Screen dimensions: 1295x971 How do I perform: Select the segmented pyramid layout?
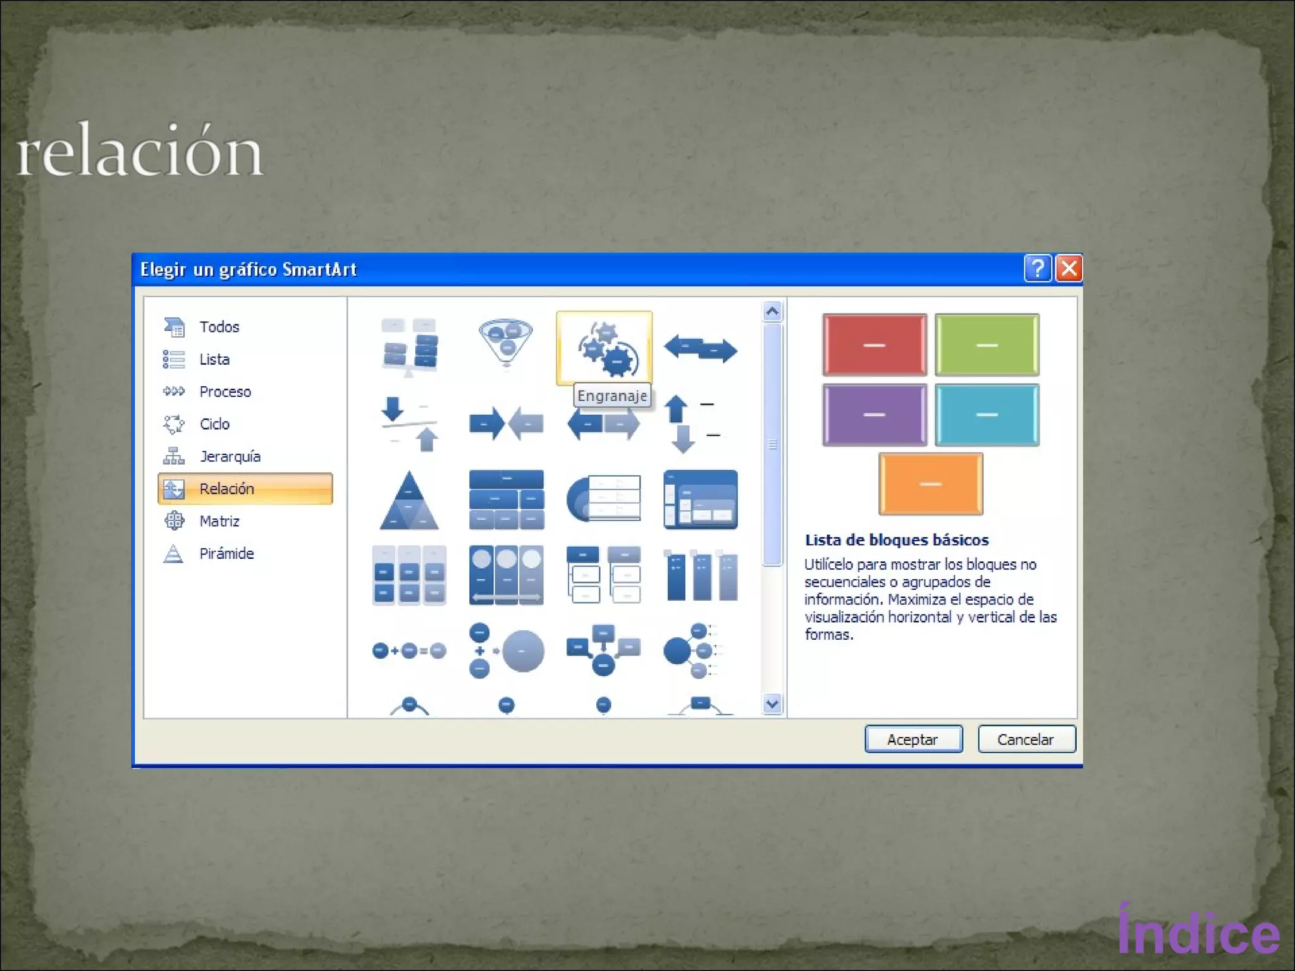click(409, 500)
